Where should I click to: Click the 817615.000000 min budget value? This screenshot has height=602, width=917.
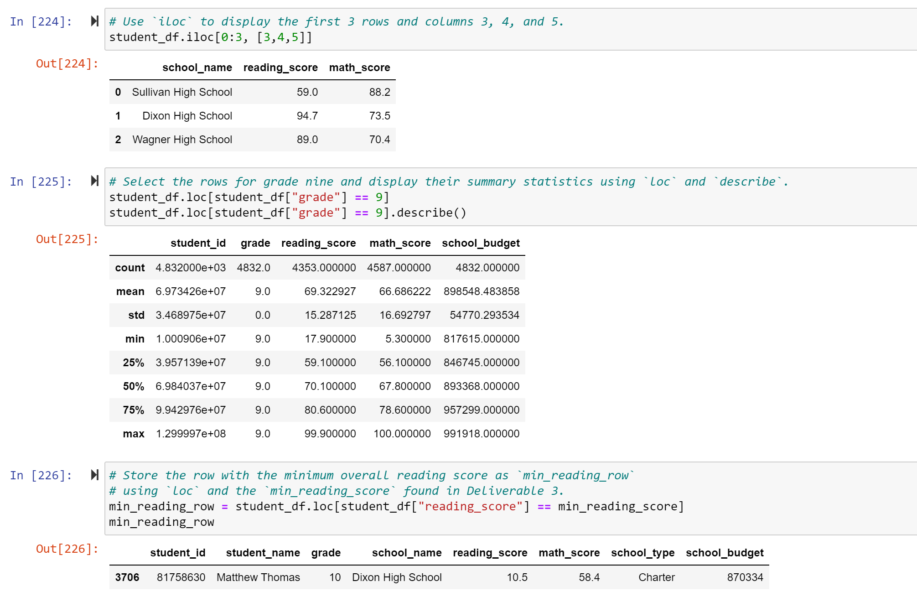[x=482, y=339]
